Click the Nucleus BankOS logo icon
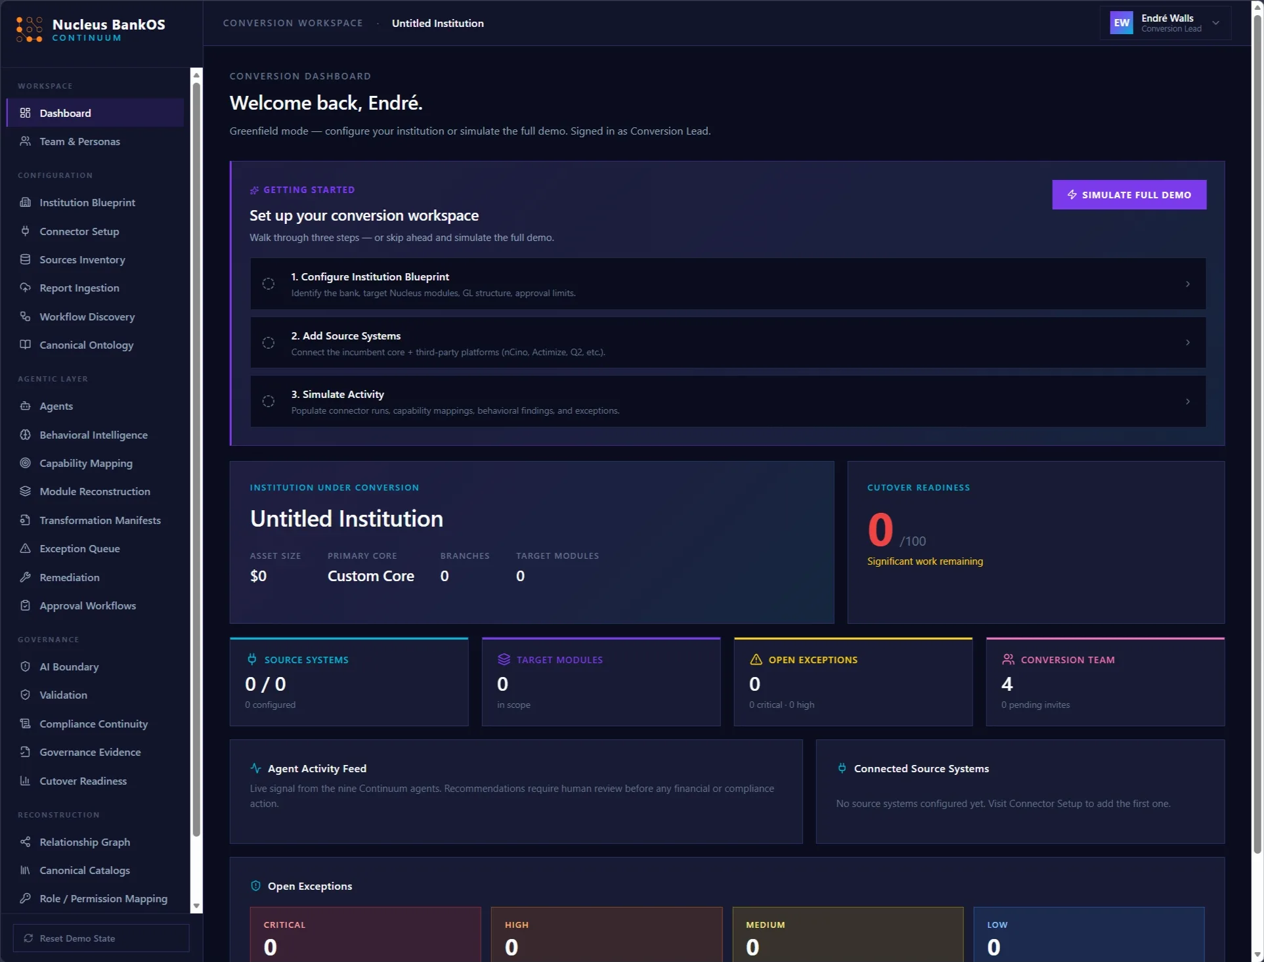 click(30, 30)
